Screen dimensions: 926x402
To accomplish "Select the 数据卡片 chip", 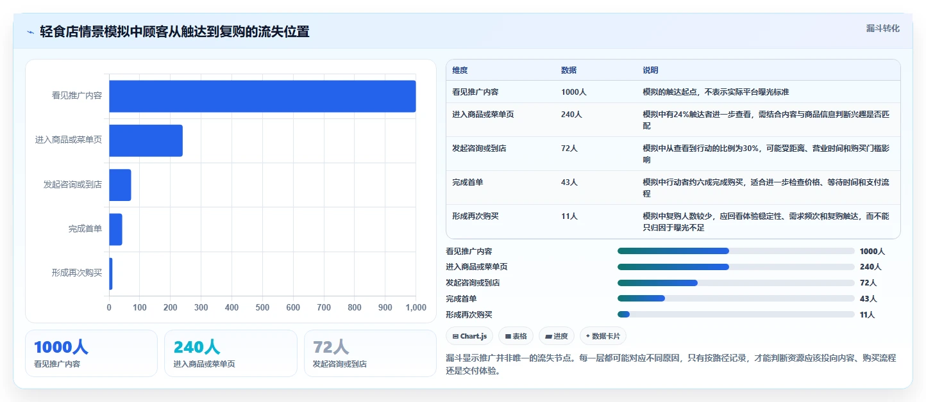I will click(x=603, y=336).
